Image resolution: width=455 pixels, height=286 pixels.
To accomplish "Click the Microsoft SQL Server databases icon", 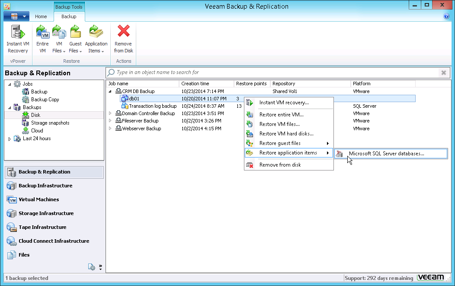I will coord(339,154).
